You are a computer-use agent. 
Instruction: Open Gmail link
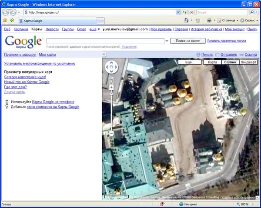[82, 29]
